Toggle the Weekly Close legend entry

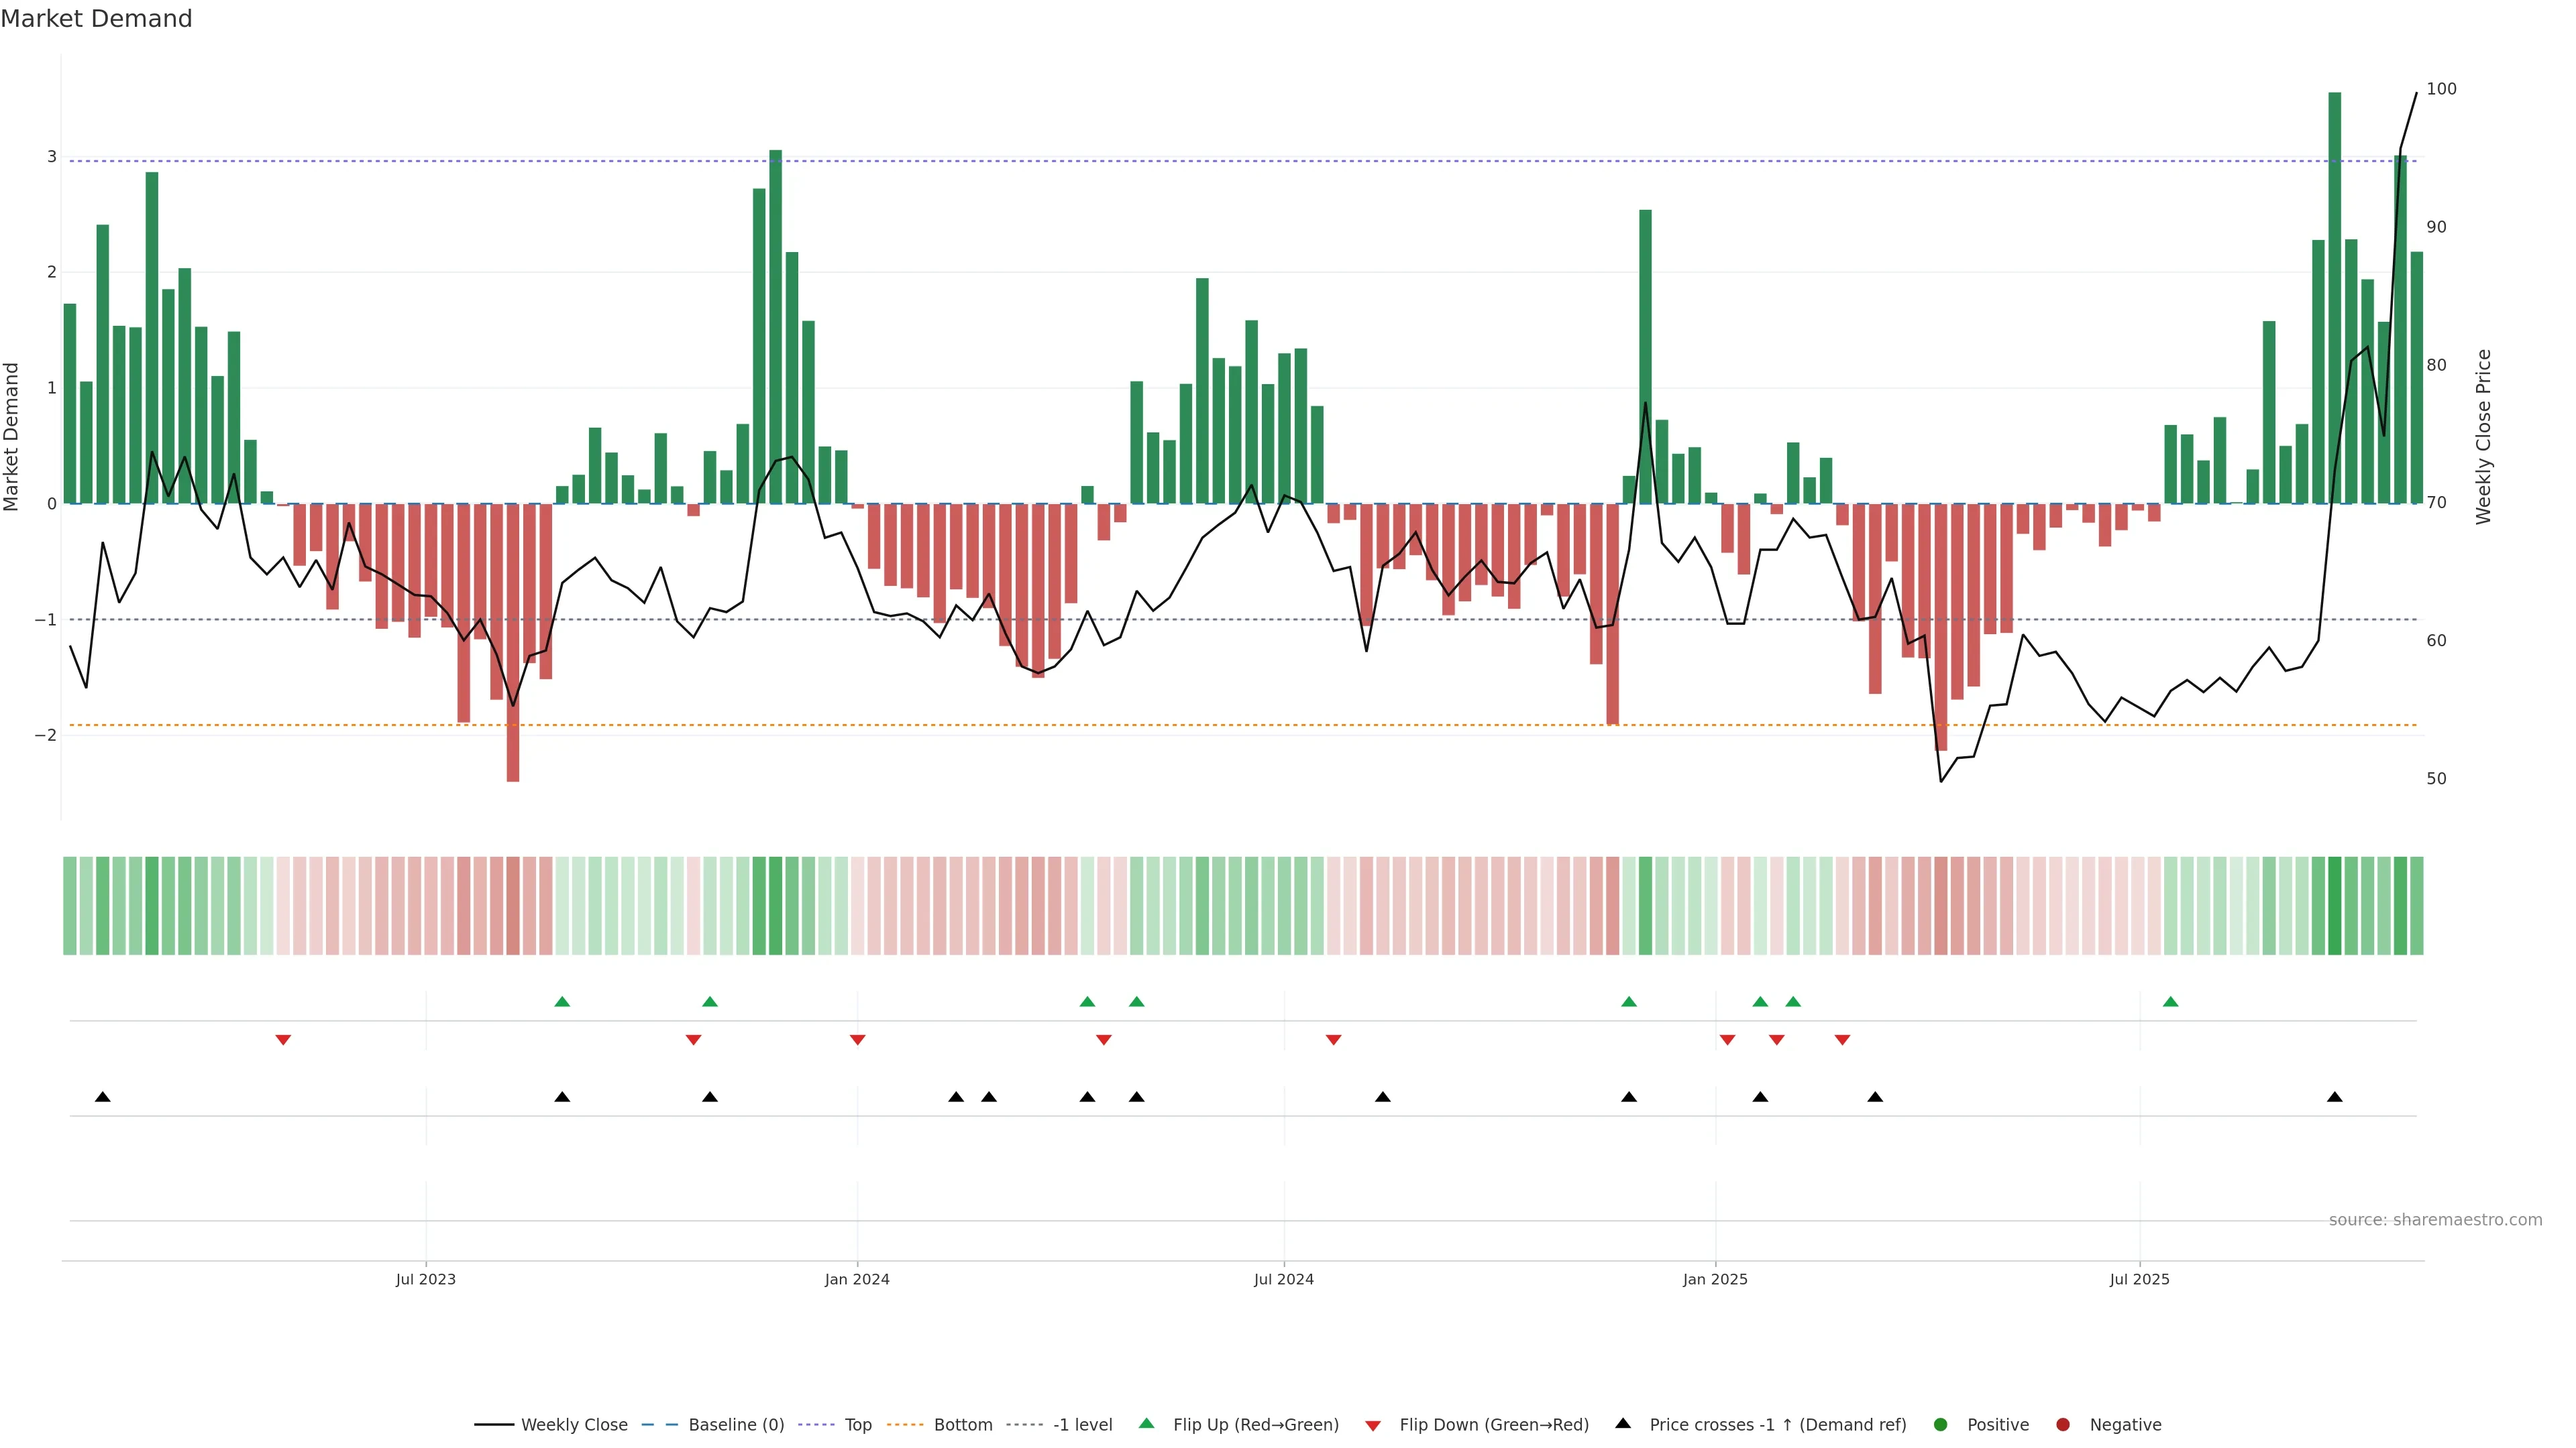(574, 1424)
